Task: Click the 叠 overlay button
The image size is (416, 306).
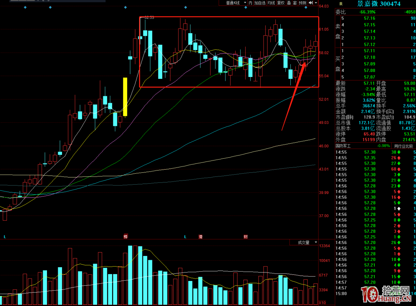Action: click(289, 3)
